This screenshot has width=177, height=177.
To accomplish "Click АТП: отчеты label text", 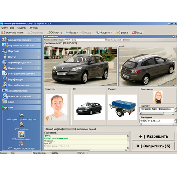I will [21, 129].
